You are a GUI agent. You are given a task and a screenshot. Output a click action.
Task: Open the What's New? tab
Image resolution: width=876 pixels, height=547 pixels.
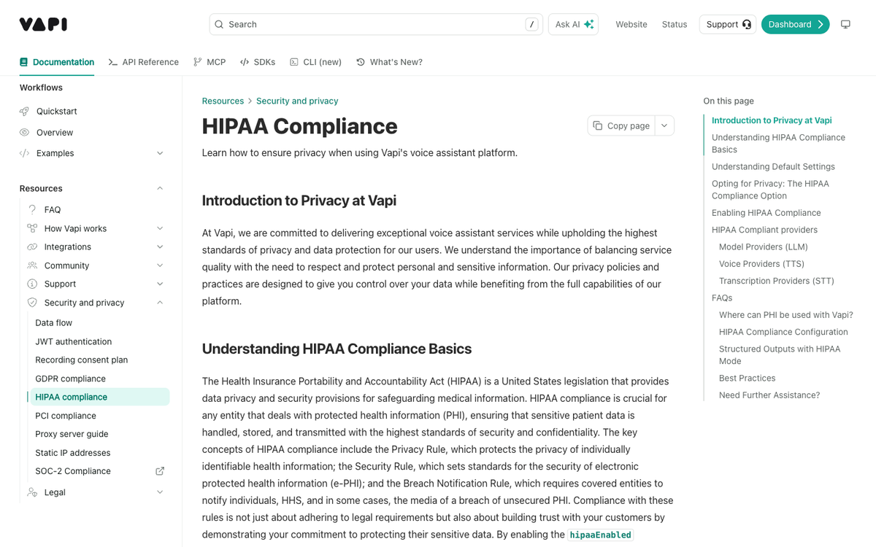[x=389, y=62]
